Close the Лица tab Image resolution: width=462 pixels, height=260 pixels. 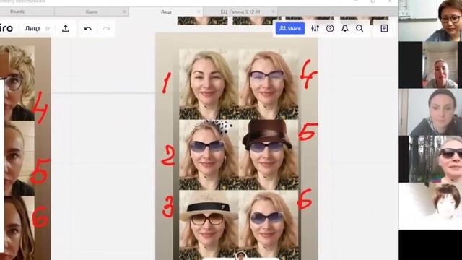[199, 12]
